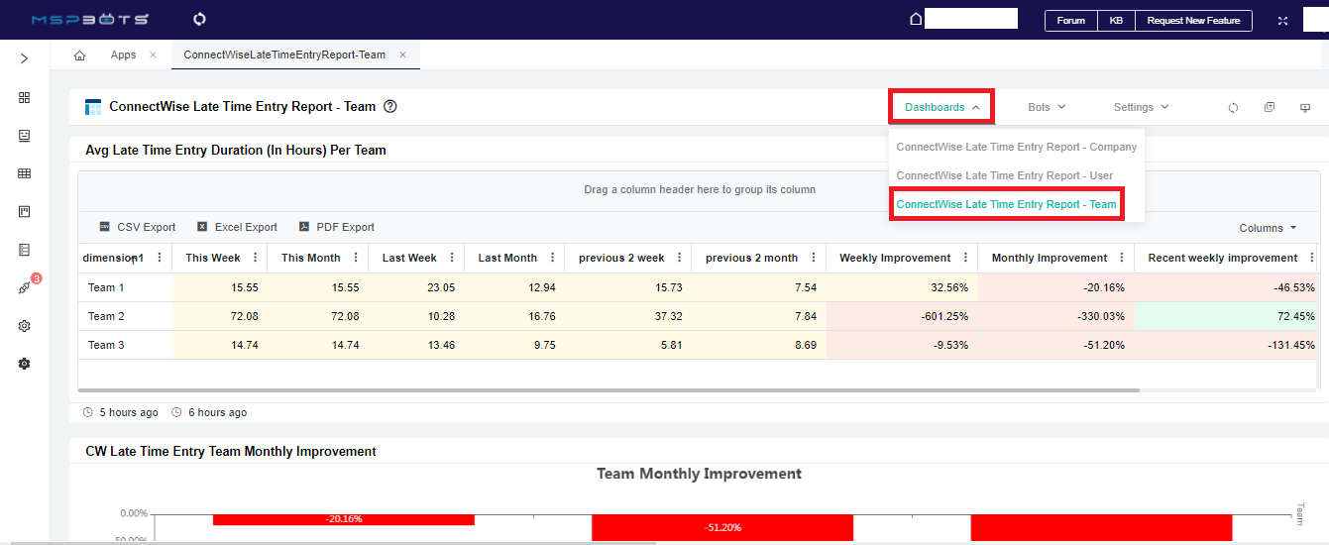Open the Columns dropdown

[x=1268, y=228]
